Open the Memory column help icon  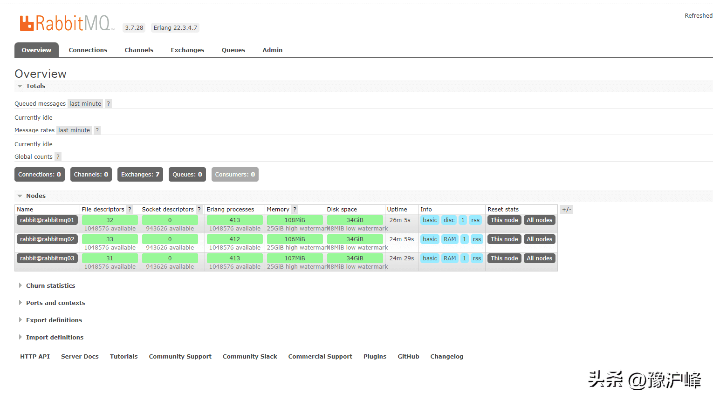coord(295,209)
